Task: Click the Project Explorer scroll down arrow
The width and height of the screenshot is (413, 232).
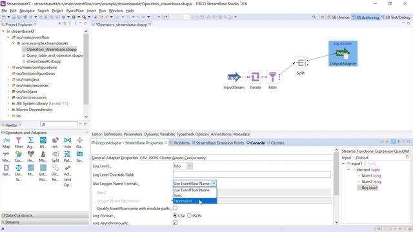Action: click(x=86, y=117)
